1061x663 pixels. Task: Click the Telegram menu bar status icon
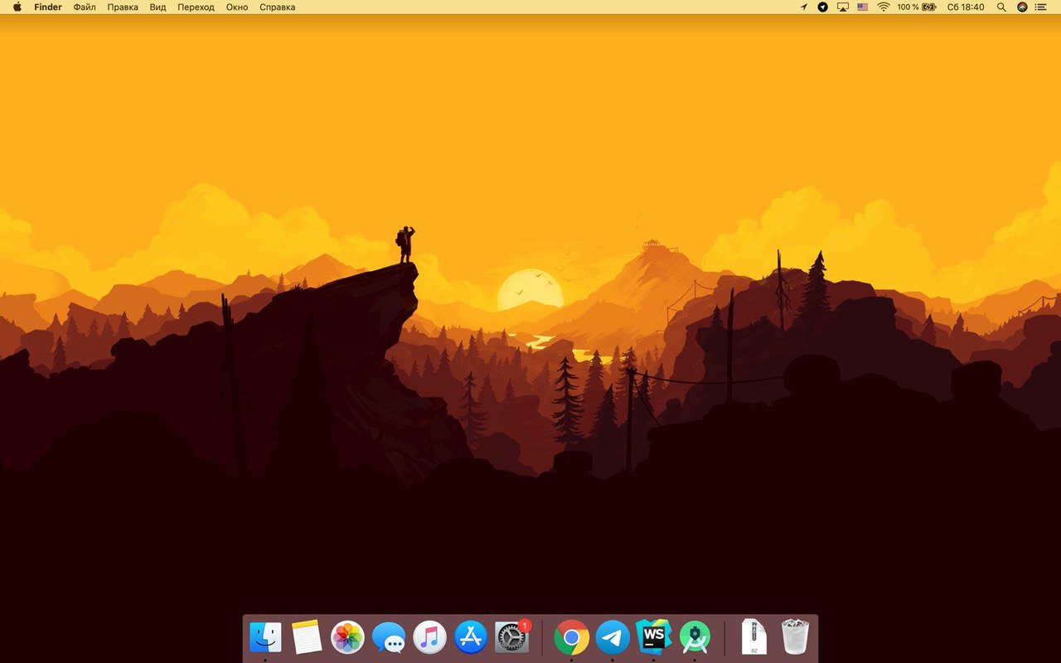pyautogui.click(x=823, y=7)
